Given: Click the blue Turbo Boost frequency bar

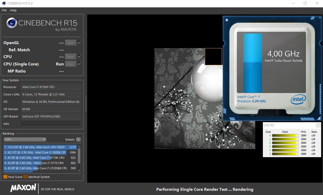Looking at the screenshot, I should click(253, 63).
